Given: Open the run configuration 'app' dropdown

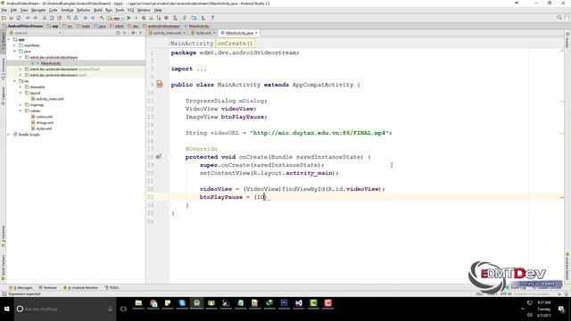Looking at the screenshot, I should (115, 18).
